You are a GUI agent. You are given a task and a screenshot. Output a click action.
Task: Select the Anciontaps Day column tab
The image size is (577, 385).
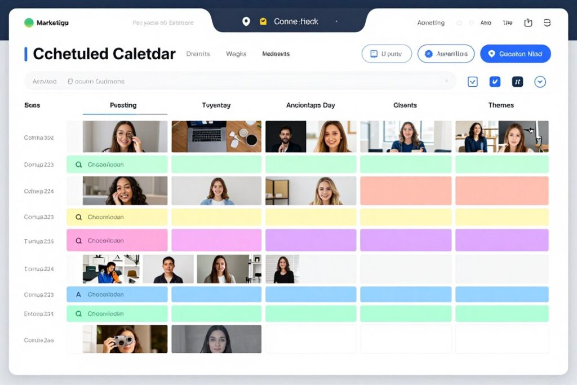[x=310, y=105]
